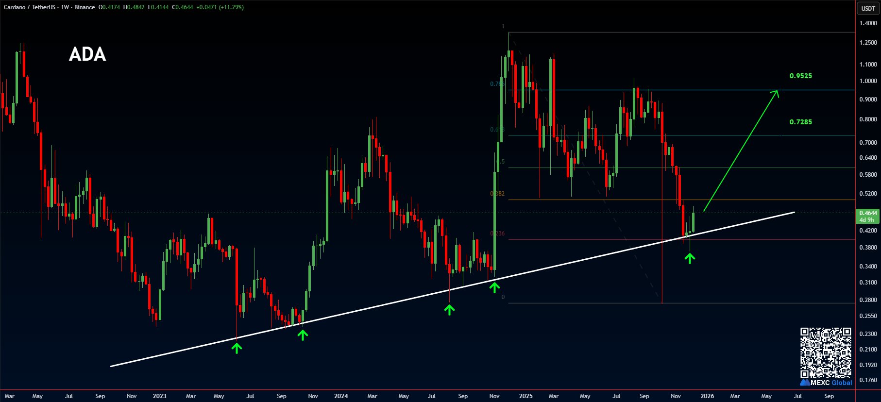Click the 2024 label on the time axis
This screenshot has height=402, width=881.
341,396
